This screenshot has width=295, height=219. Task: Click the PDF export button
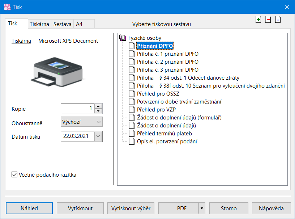178,208
